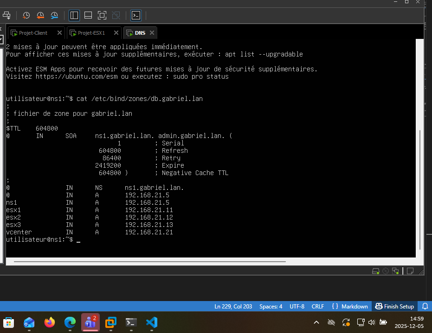
Task: Open the snapshot manager
Action: point(54,15)
